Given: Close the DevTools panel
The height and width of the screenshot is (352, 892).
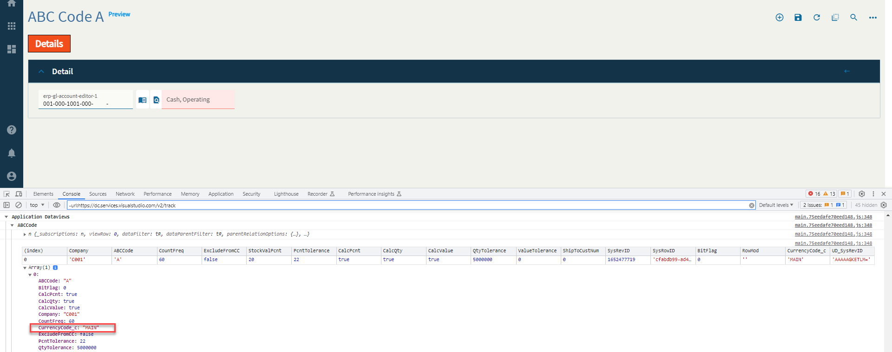Looking at the screenshot, I should pos(884,194).
